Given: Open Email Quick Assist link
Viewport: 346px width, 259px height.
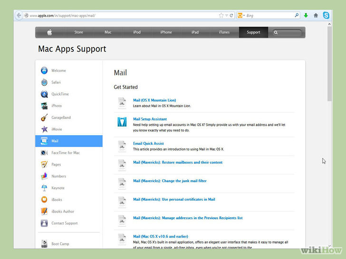Looking at the screenshot, I should (148, 143).
